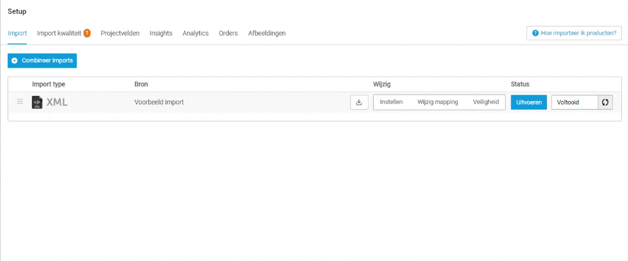Image resolution: width=628 pixels, height=261 pixels.
Task: Click the orange badge on Import kwaliteit
Action: (87, 33)
